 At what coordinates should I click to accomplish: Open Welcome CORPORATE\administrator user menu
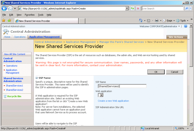pos(160,26)
